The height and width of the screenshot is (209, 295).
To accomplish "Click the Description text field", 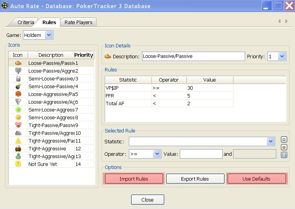I will click(x=193, y=56).
